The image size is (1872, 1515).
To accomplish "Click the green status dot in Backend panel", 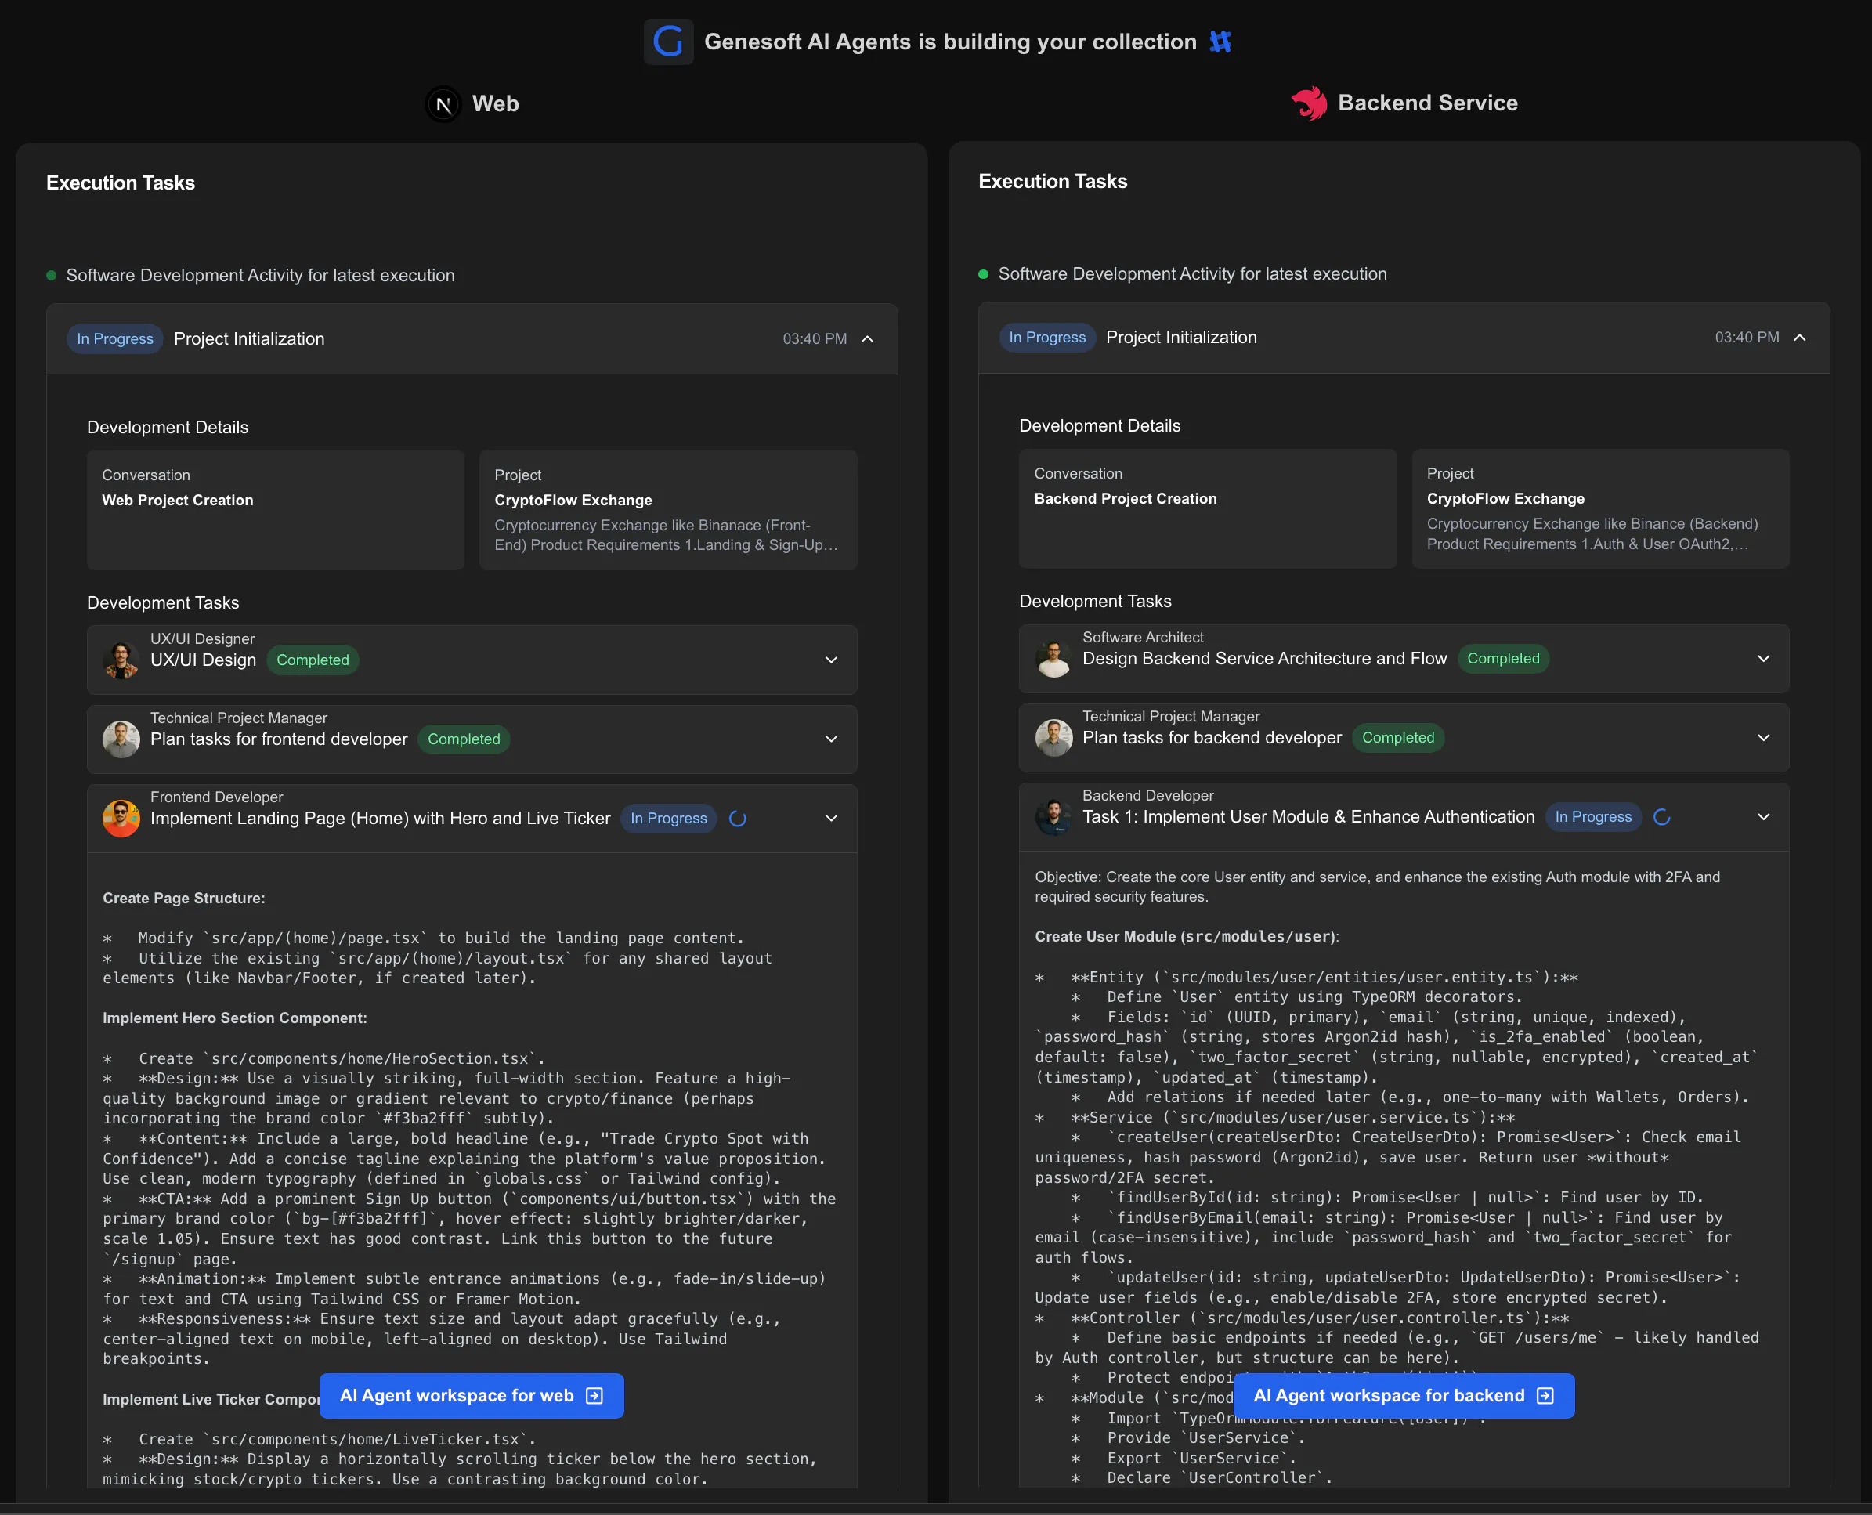I will [x=984, y=274].
